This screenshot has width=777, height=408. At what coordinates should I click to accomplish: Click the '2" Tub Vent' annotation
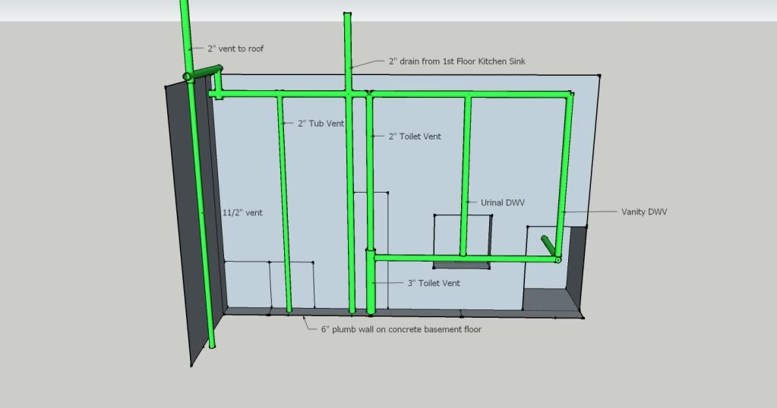(321, 123)
